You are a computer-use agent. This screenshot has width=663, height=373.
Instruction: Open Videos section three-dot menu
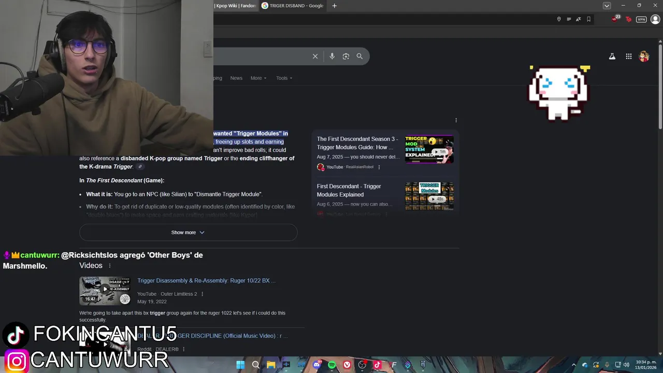[109, 266]
